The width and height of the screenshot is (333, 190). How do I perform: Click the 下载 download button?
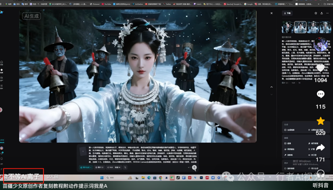point(287,13)
